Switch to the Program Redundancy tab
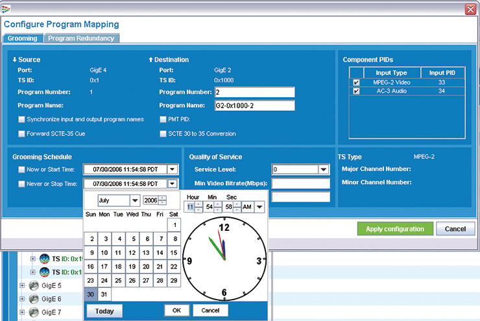This screenshot has height=321, width=480. pyautogui.click(x=81, y=38)
